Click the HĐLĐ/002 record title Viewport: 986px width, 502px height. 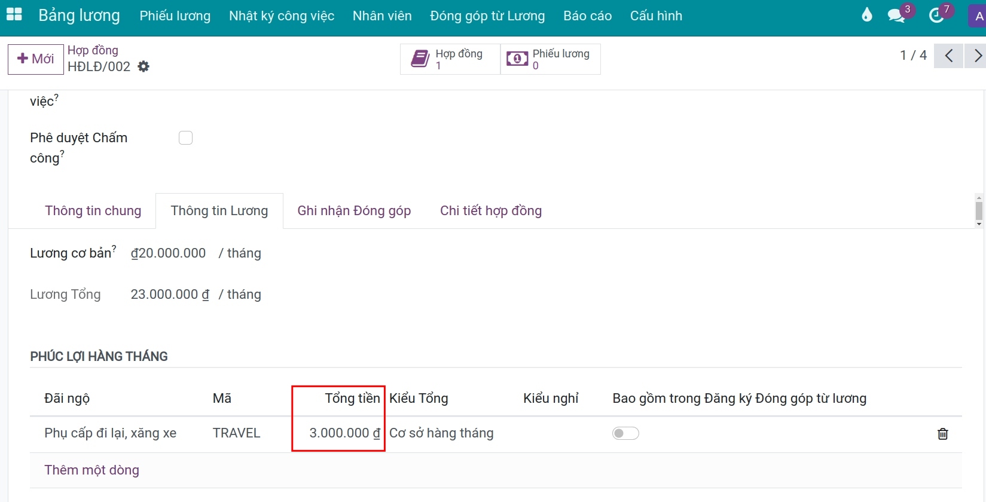click(x=99, y=67)
